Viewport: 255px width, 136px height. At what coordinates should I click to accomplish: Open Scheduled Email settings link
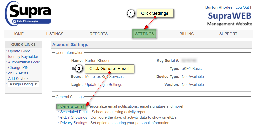(74, 112)
